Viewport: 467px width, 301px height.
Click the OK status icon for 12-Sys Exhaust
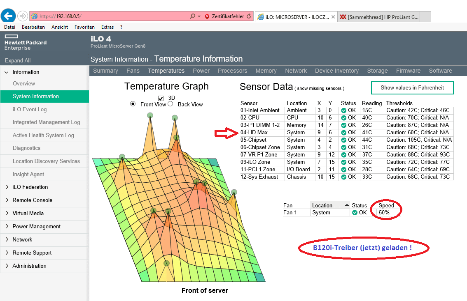point(344,177)
